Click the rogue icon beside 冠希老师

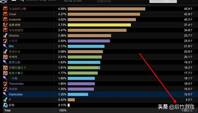tap(5, 25)
